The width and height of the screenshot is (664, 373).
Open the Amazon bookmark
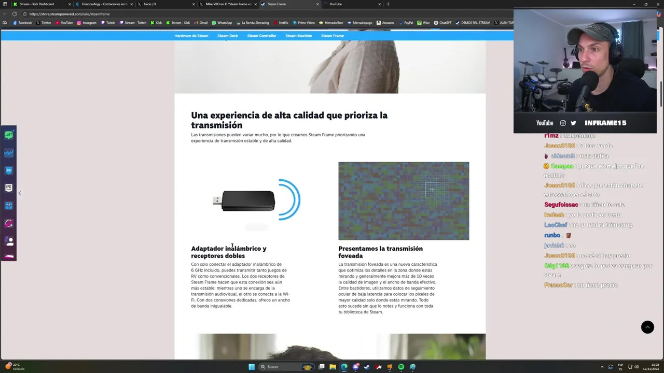[x=385, y=23]
